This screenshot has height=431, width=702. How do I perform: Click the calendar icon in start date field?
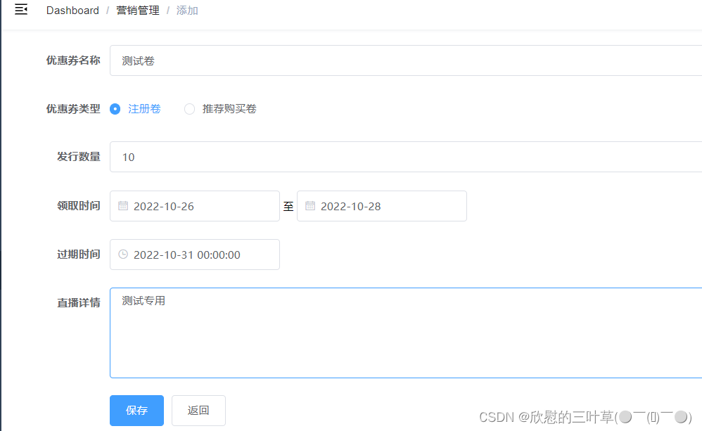(x=123, y=205)
